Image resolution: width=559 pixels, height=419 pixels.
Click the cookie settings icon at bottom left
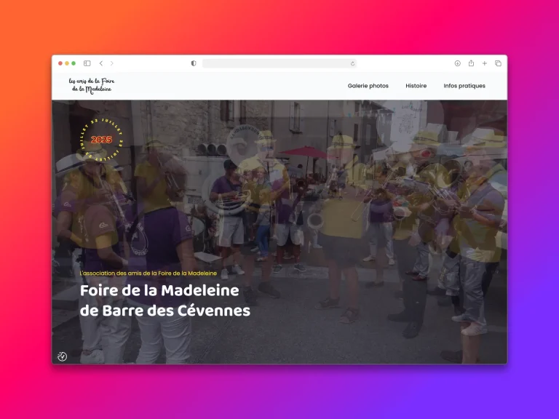tap(63, 356)
